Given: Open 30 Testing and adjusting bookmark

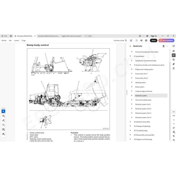Looking at the screenshot, I should pos(142,126).
